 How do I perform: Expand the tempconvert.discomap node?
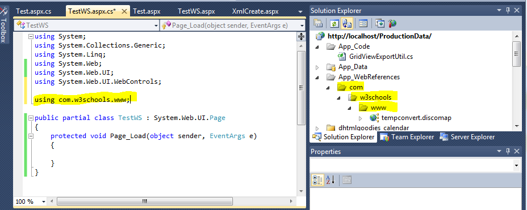click(361, 118)
